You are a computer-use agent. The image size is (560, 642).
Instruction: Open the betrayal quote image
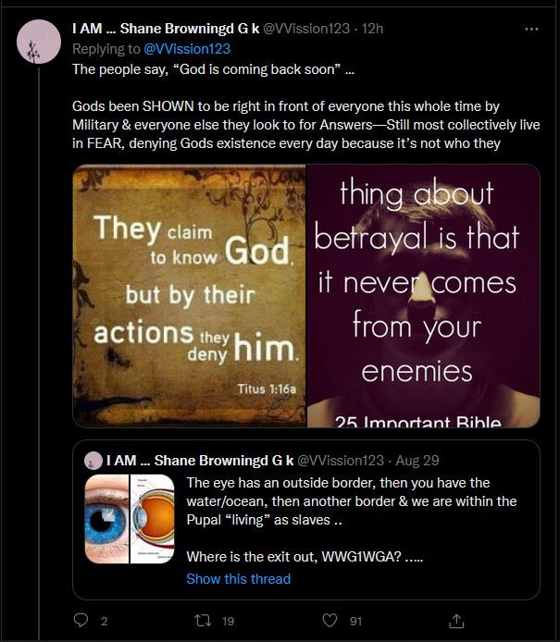424,296
